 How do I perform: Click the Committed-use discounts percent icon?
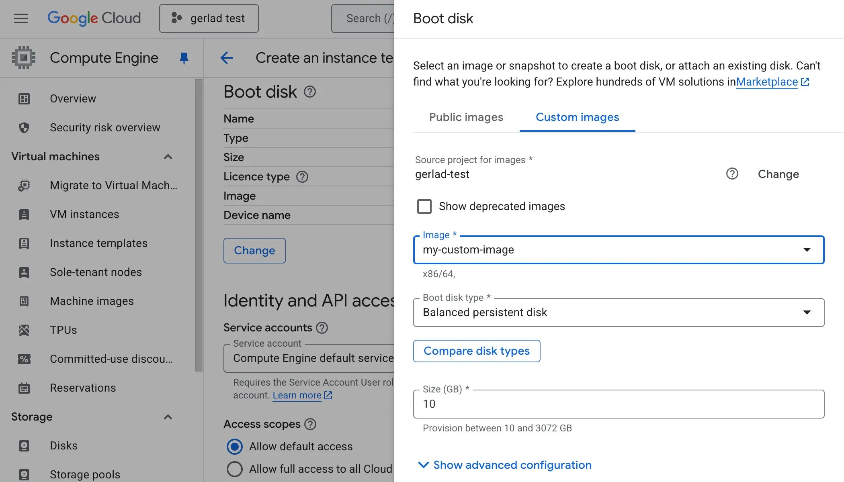(24, 359)
